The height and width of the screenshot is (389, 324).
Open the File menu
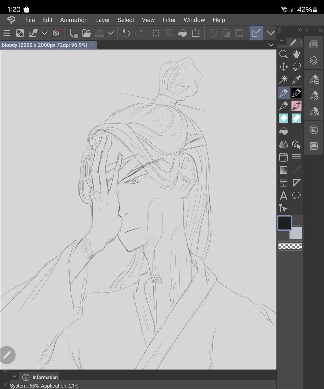coord(30,20)
